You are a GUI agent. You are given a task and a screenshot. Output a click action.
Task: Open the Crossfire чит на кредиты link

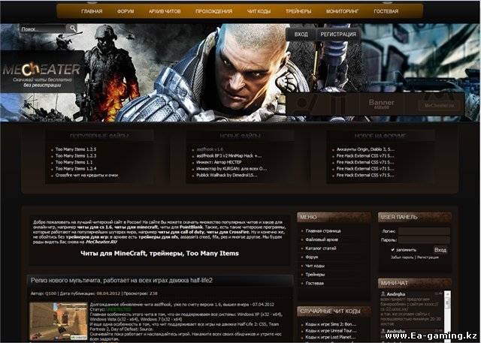point(86,176)
